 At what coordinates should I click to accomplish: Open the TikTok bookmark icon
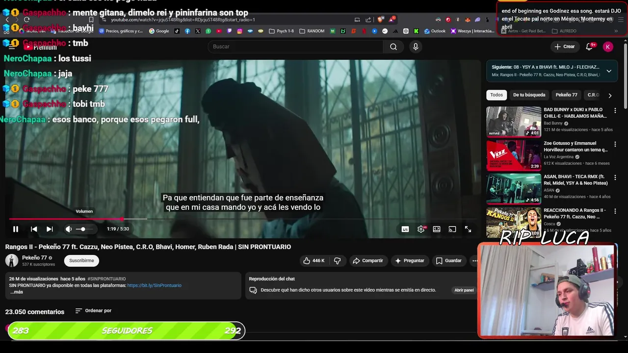[x=177, y=31]
